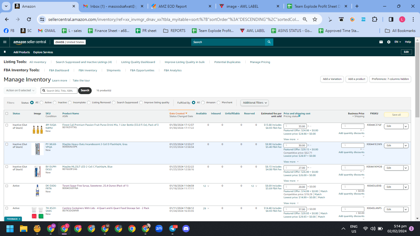
Task: Open the Take the tour link
Action: pyautogui.click(x=81, y=81)
